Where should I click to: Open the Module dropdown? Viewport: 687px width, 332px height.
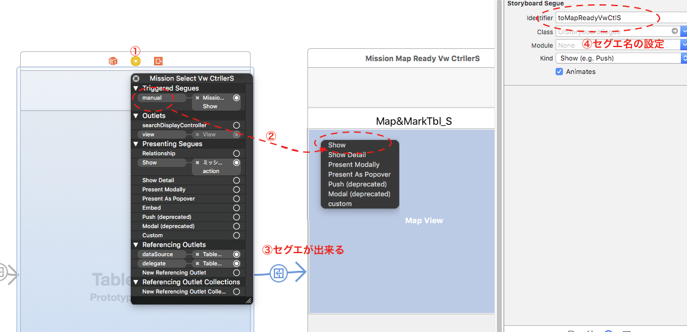tap(683, 45)
